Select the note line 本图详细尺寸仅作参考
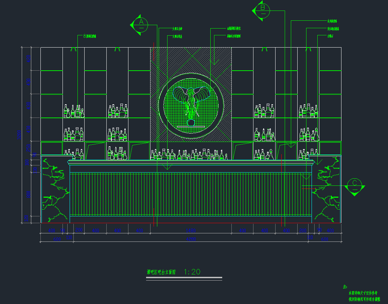 click(363, 293)
